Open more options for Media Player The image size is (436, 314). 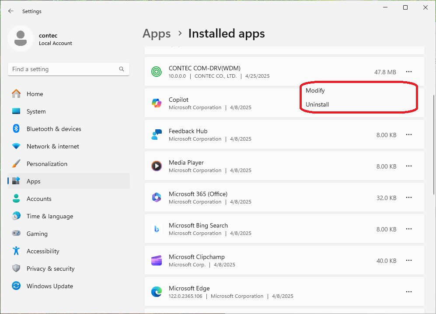409,166
